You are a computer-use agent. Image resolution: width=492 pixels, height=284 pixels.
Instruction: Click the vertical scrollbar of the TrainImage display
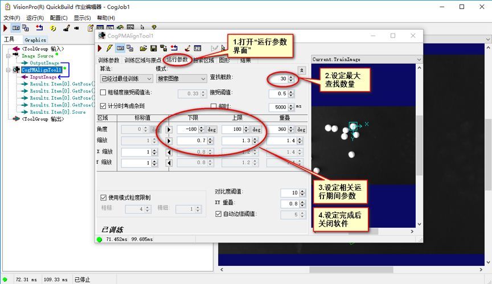pyautogui.click(x=419, y=146)
